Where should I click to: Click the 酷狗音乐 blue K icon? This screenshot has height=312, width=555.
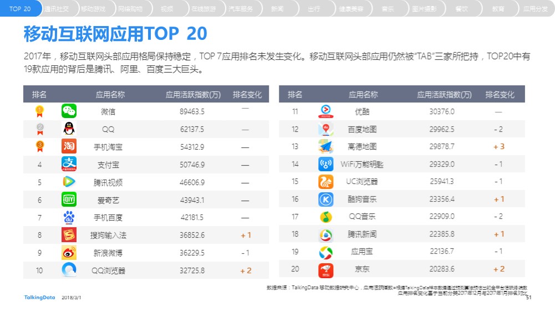pos(325,200)
